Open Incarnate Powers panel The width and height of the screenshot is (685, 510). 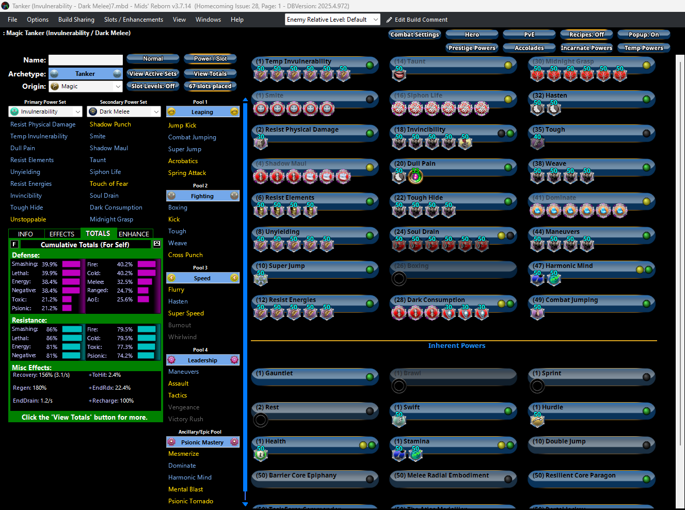point(586,48)
